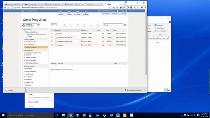Click the locker Search input field
Image resolution: width=210 pixels, height=118 pixels.
tap(113, 25)
